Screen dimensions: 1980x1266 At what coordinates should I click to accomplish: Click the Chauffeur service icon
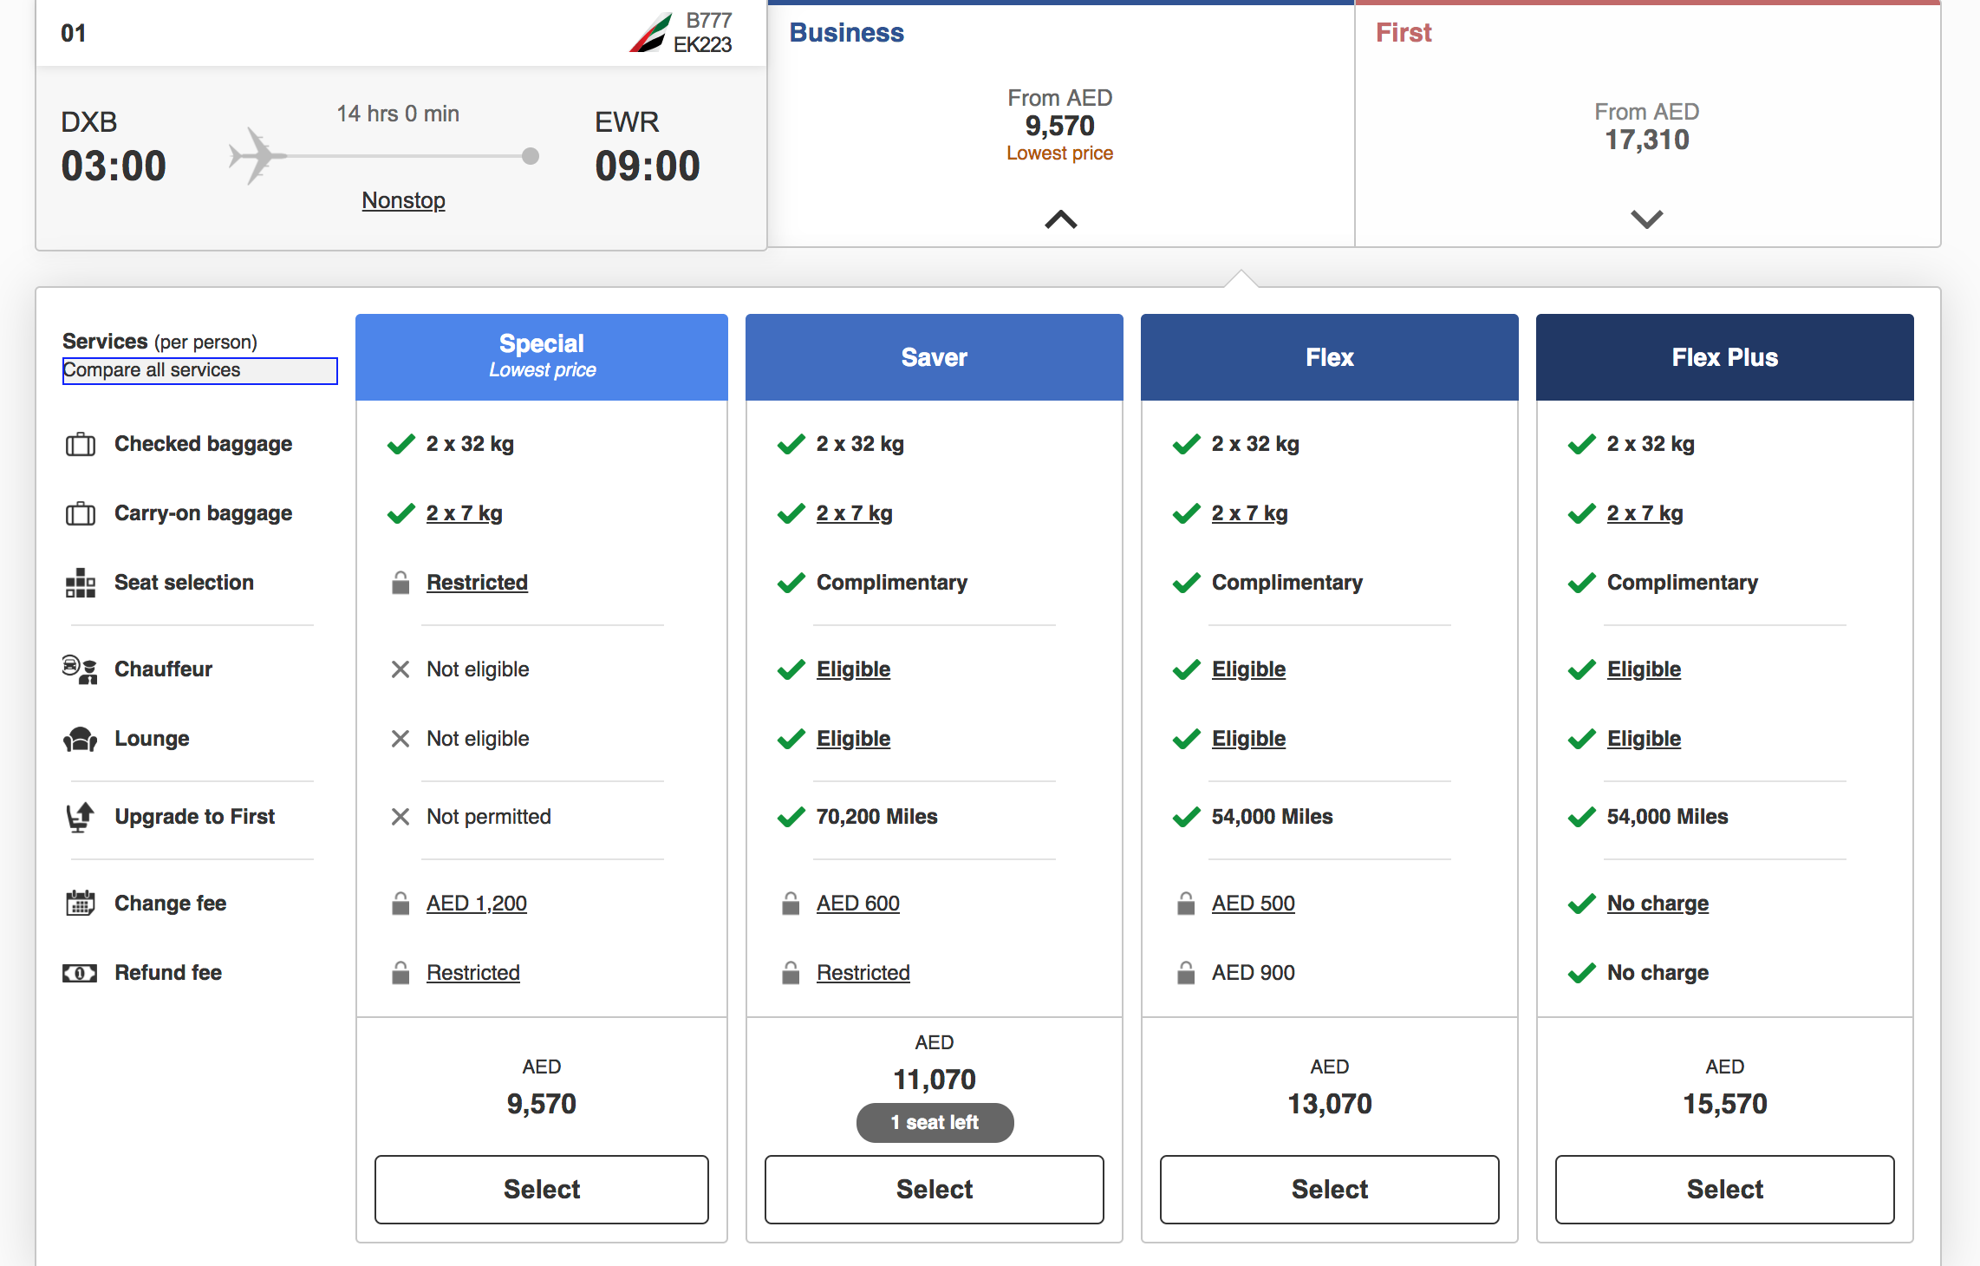tap(80, 669)
